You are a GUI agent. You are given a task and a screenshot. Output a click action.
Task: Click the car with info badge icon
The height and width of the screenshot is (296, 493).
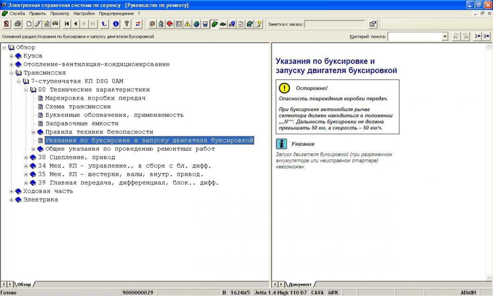(232, 24)
